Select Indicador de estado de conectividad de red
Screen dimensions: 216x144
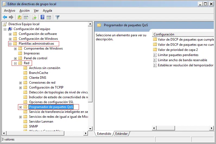[58, 97]
